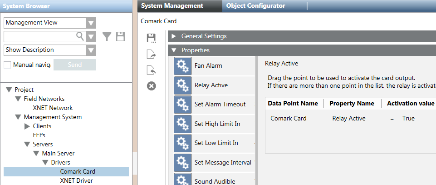Collapse the Properties section
The width and height of the screenshot is (436, 185).
click(174, 50)
